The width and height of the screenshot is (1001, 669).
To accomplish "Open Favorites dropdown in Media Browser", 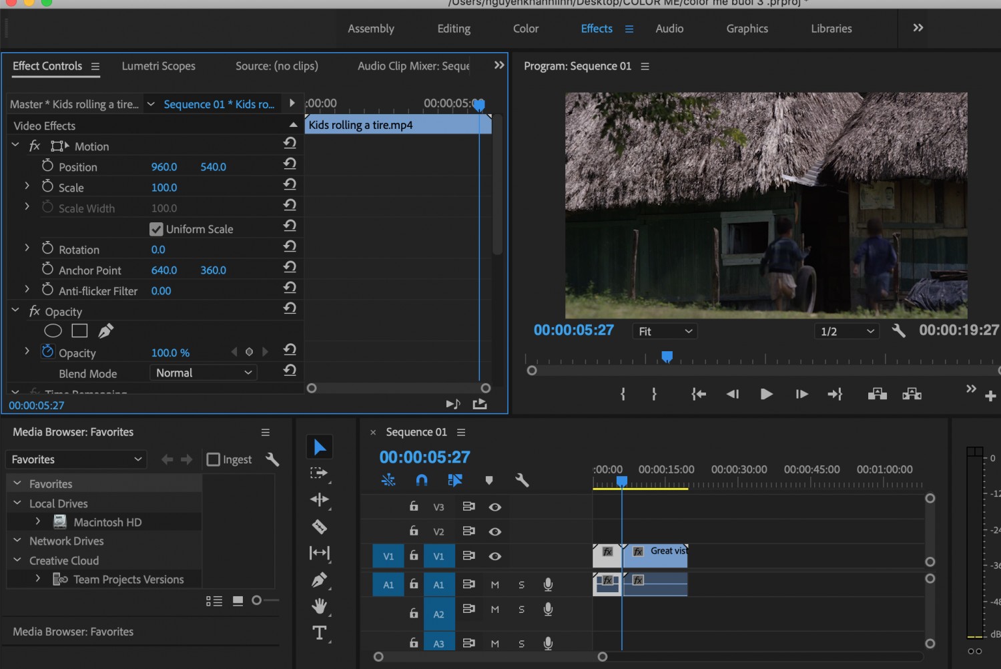I will 75,459.
